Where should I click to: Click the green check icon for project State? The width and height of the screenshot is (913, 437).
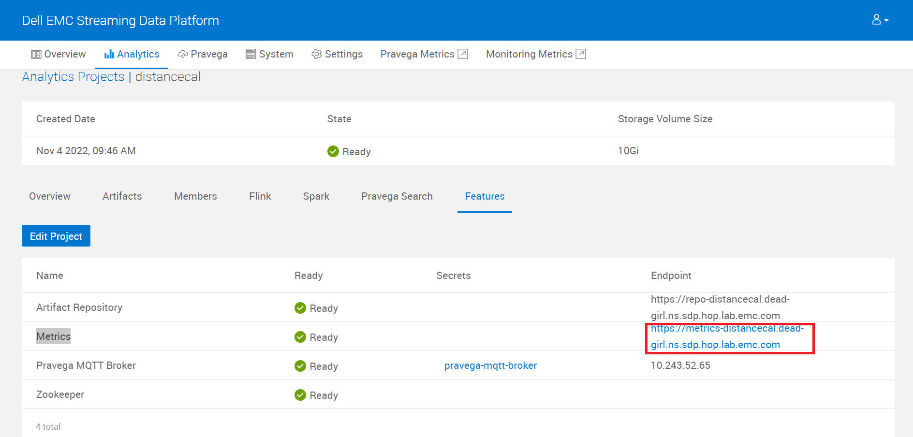pos(333,151)
